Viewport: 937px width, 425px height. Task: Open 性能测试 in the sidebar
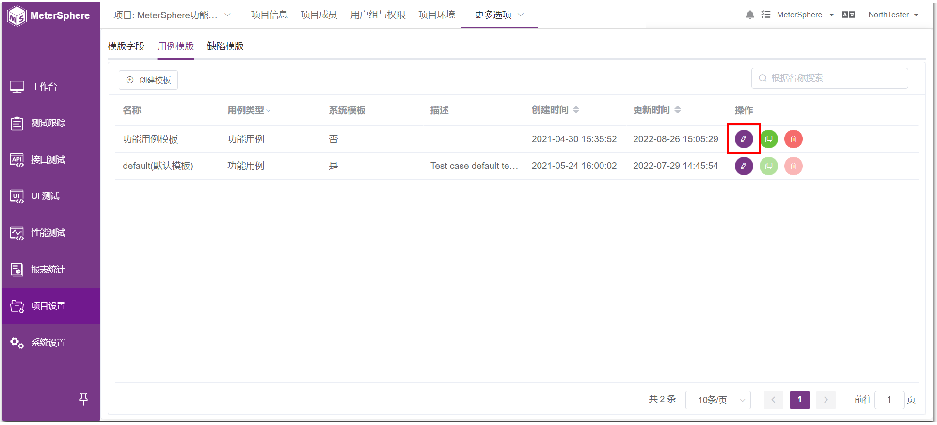pyautogui.click(x=51, y=233)
